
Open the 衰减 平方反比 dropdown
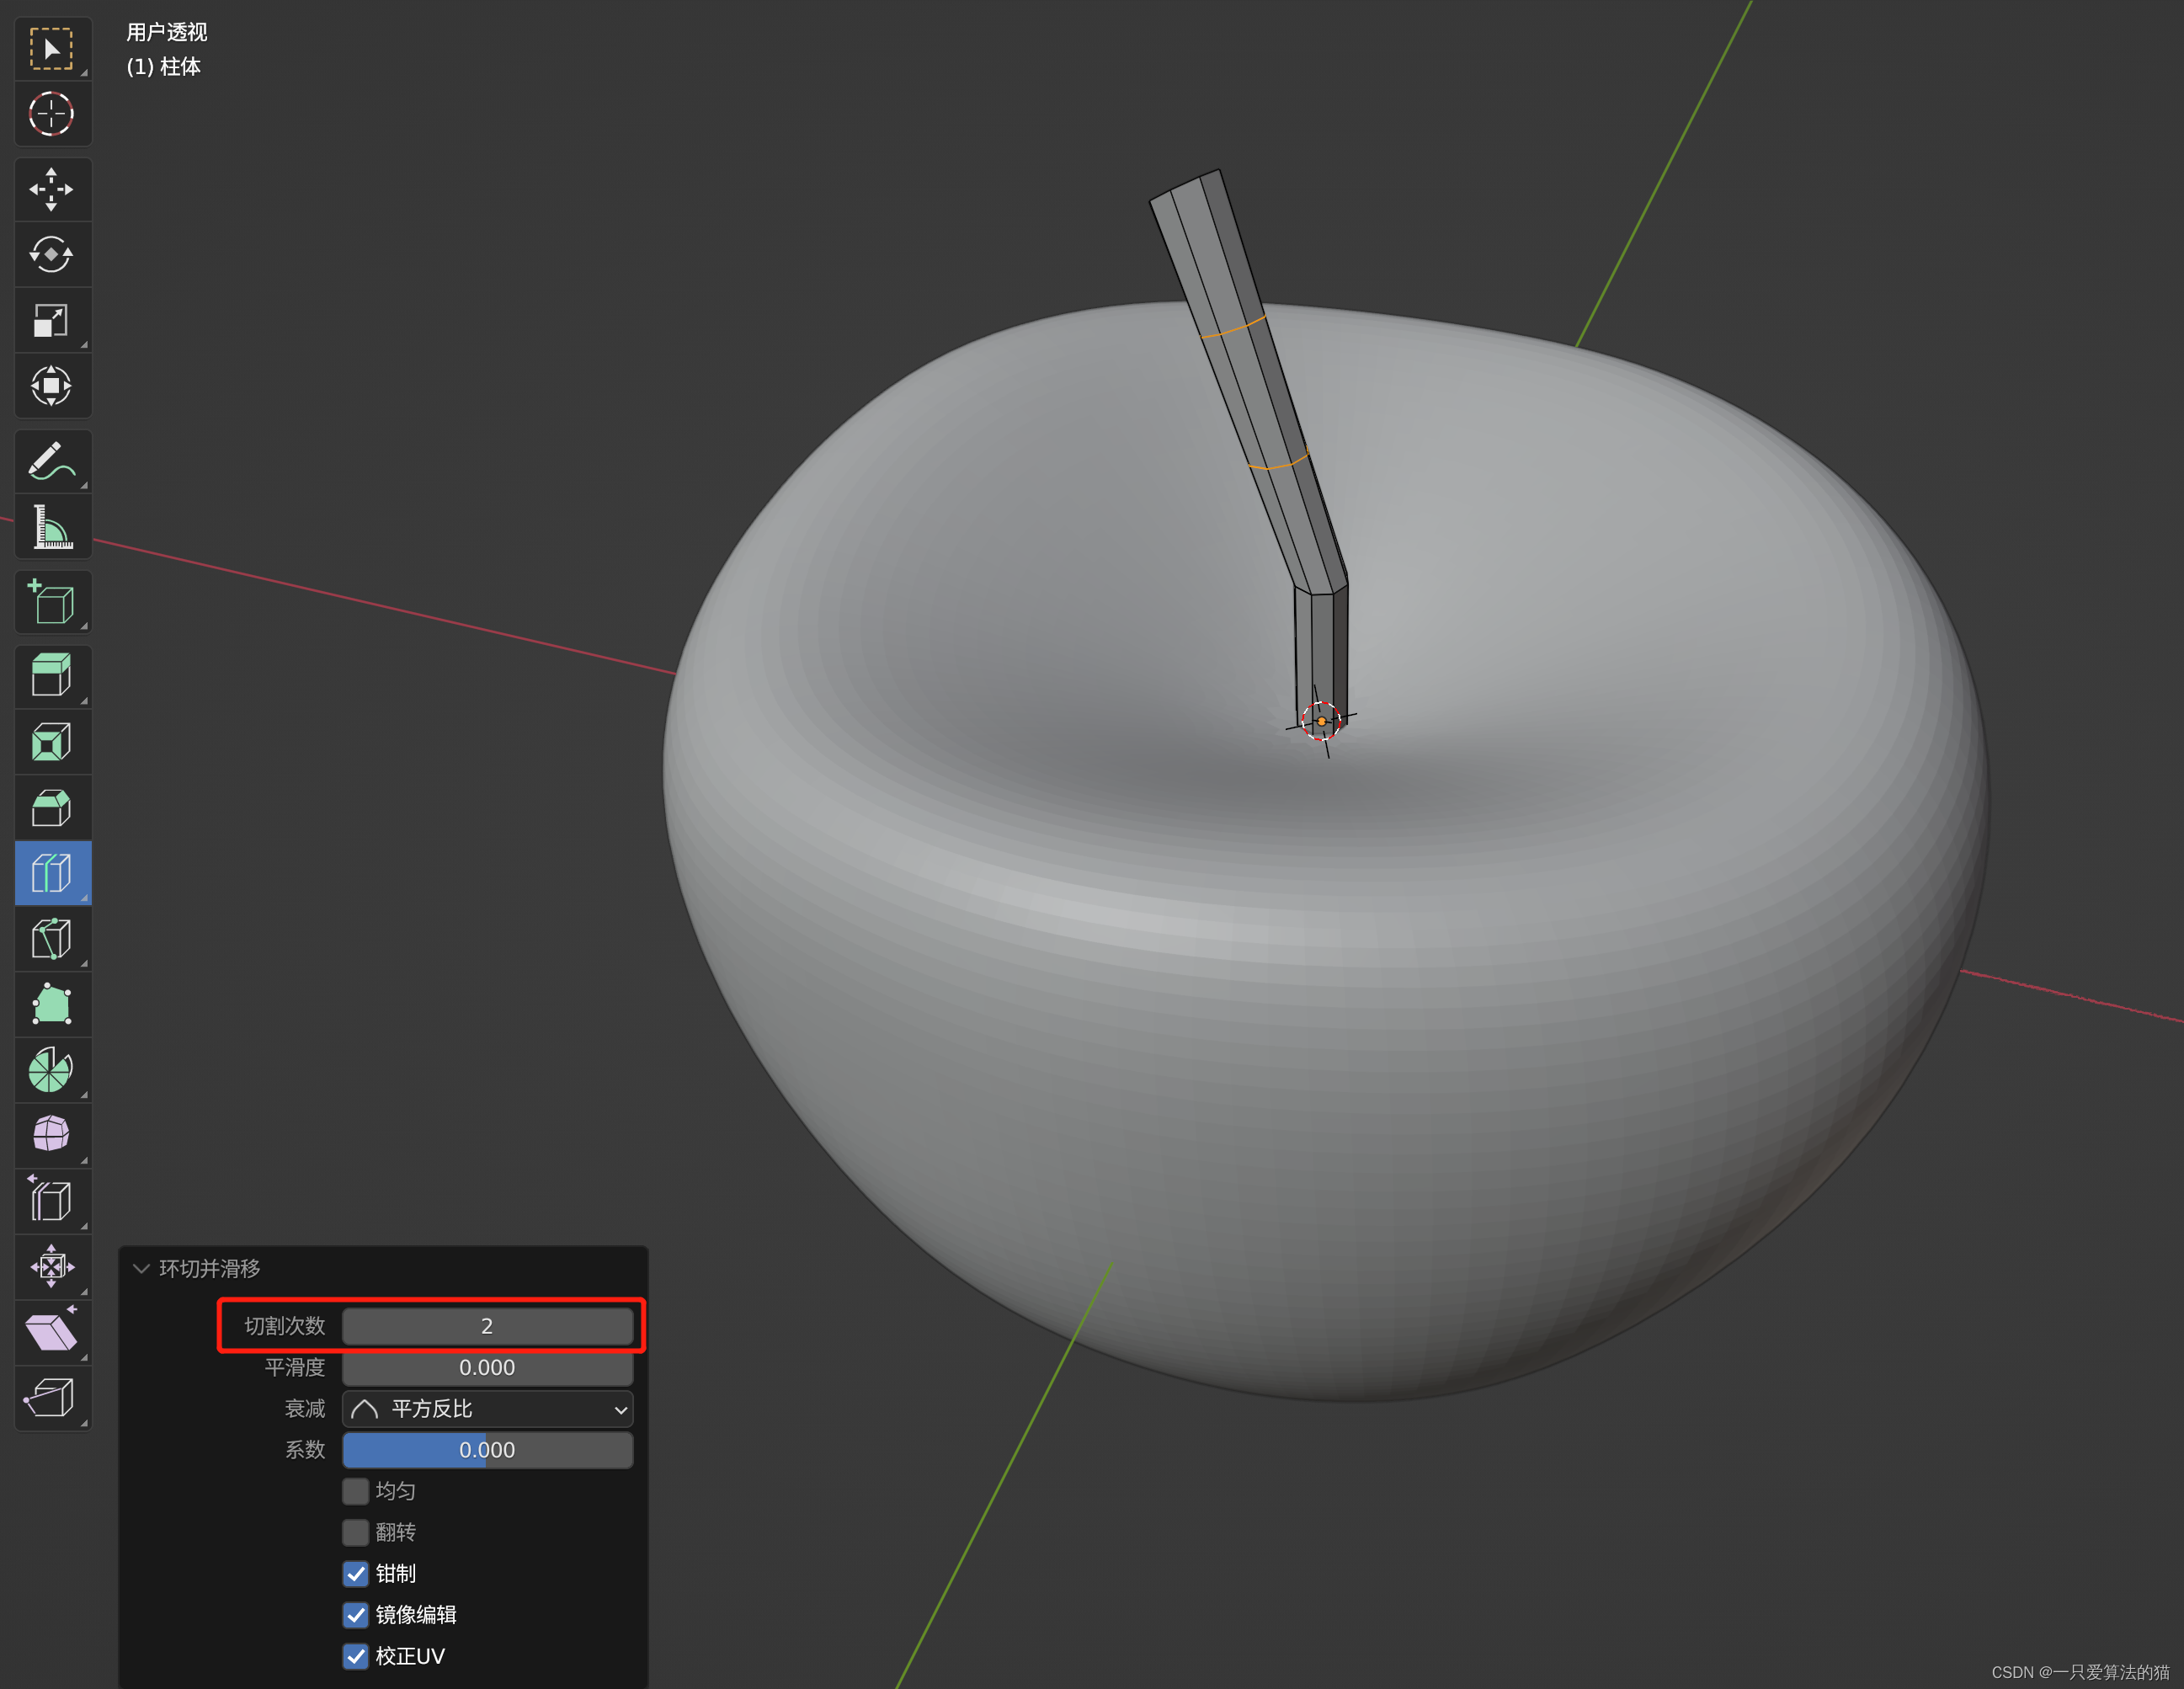(487, 1409)
